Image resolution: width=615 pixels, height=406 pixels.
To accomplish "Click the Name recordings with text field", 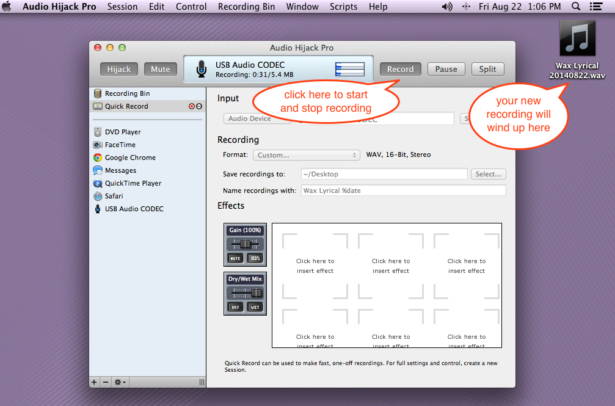I will [404, 190].
